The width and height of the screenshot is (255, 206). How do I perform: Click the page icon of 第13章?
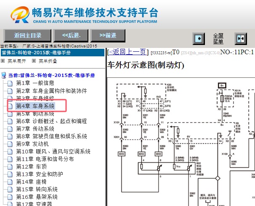point(10,174)
